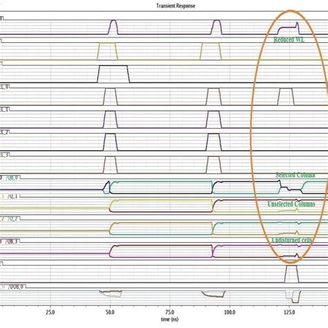The height and width of the screenshot is (328, 328).
Task: Click the last pulse on the trace above /DOB_0
Action: click(291, 274)
